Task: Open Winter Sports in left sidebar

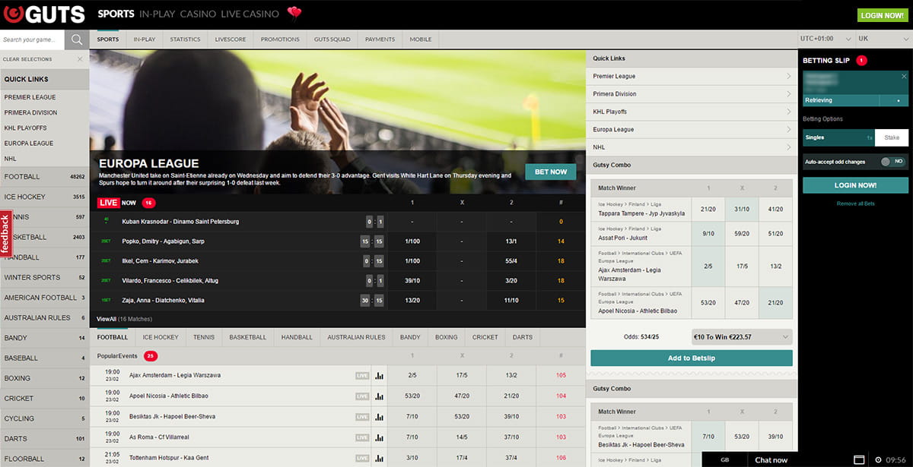Action: [44, 277]
